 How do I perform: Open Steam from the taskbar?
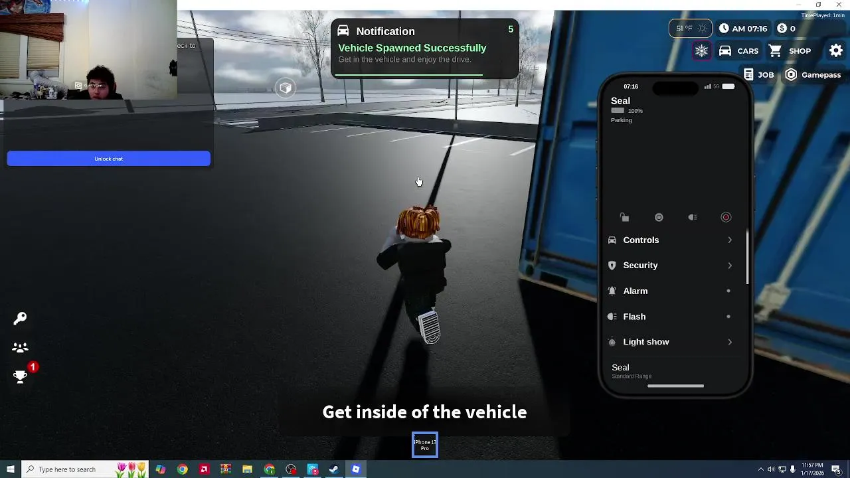(334, 469)
